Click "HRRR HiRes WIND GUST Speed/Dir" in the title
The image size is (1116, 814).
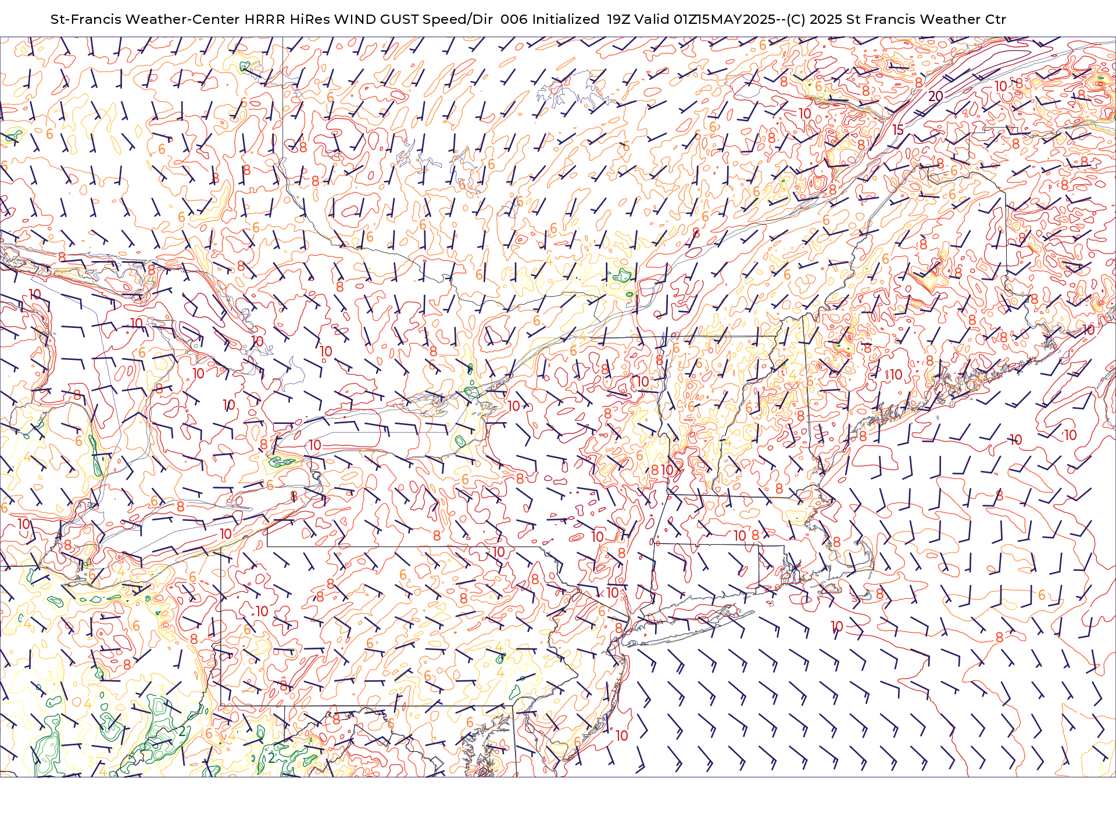pyautogui.click(x=369, y=19)
